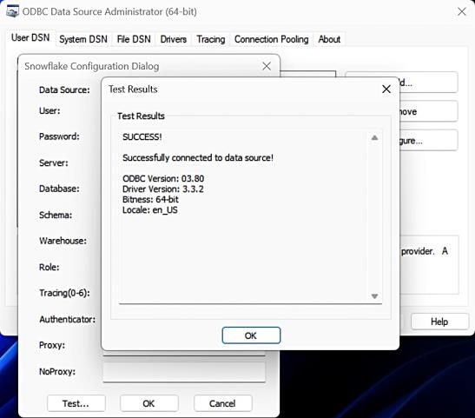Click the Test... button in Snowflake dialog
Image resolution: width=475 pixels, height=418 pixels.
[x=76, y=403]
